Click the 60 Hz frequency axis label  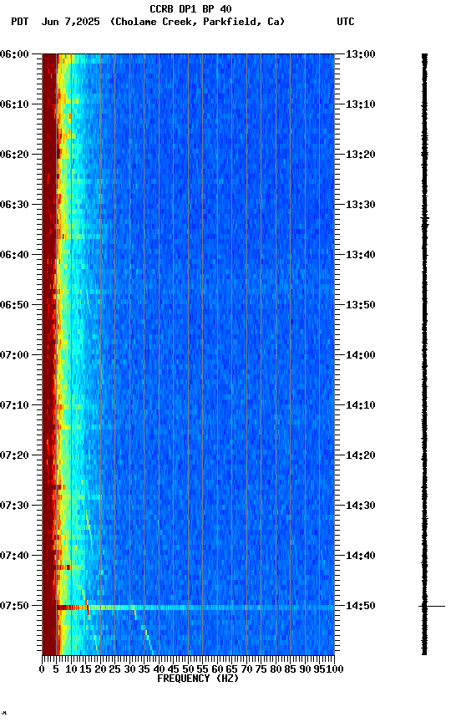coord(217,669)
